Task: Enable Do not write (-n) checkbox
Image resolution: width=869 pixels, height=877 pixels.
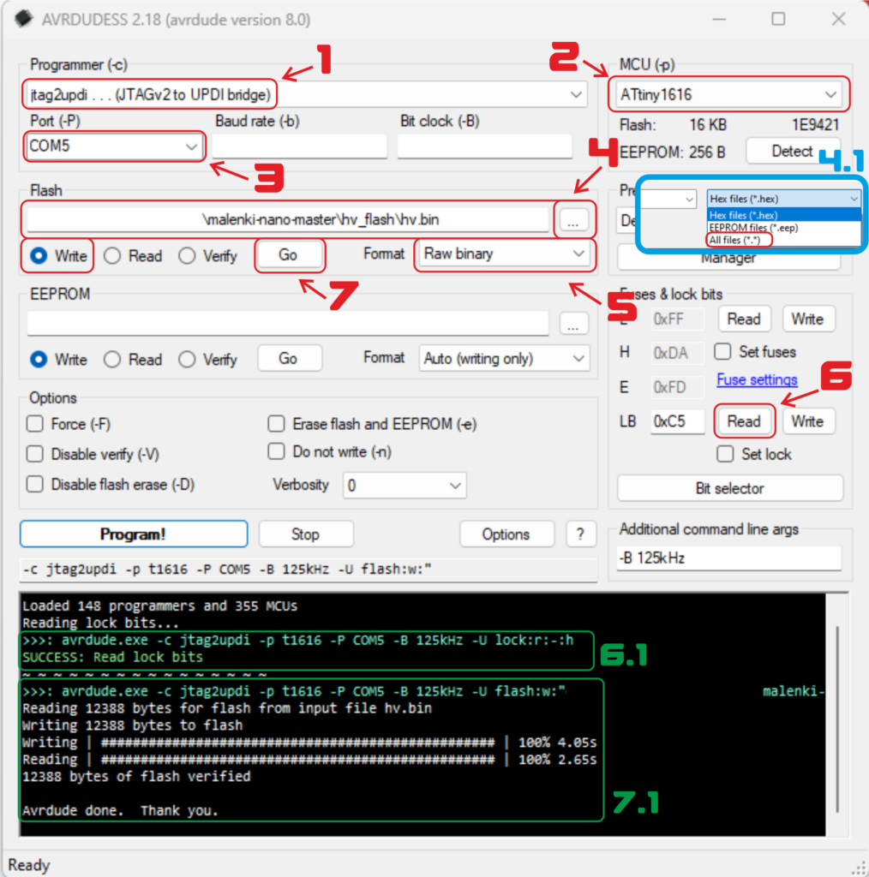Action: [x=330, y=451]
